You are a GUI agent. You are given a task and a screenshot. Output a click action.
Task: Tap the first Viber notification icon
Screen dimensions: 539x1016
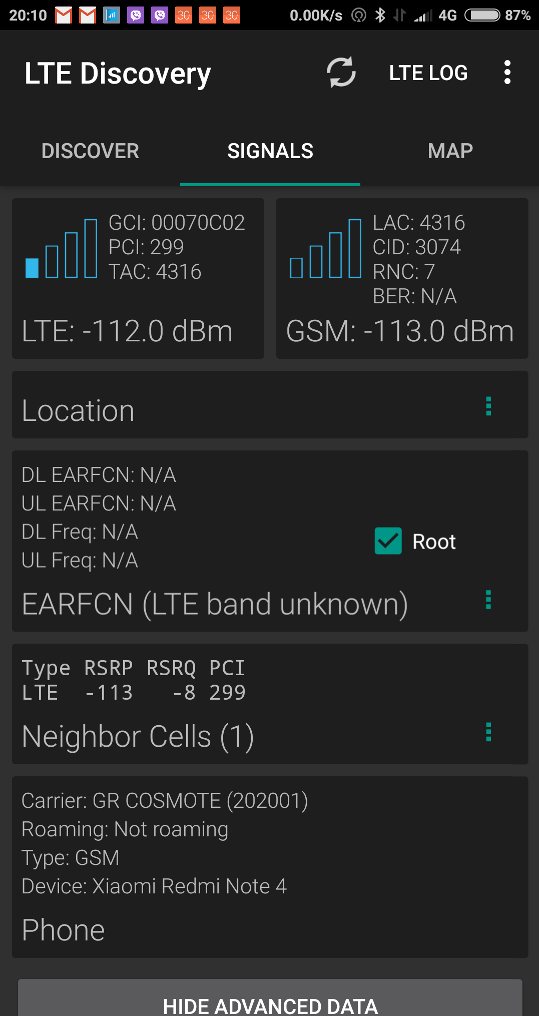[136, 16]
